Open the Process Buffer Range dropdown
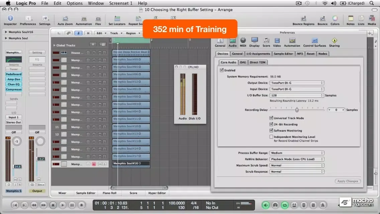This screenshot has height=214, width=380. pyautogui.click(x=297, y=153)
